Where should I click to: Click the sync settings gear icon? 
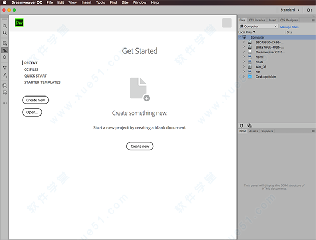pyautogui.click(x=309, y=10)
